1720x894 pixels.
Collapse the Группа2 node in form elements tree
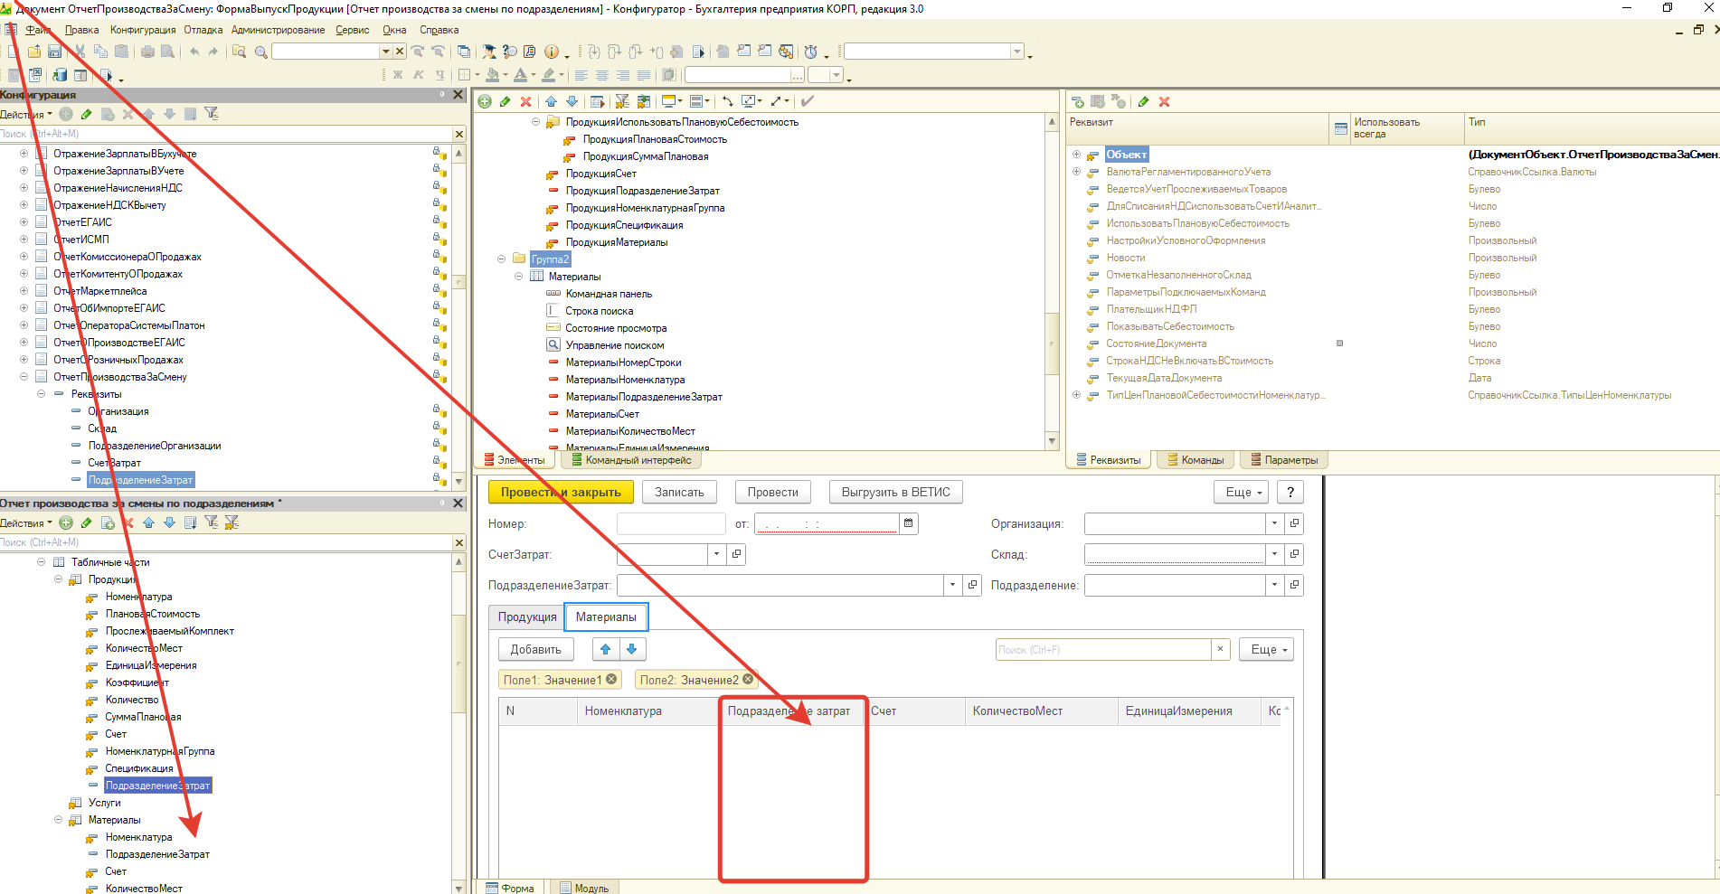pyautogui.click(x=501, y=259)
